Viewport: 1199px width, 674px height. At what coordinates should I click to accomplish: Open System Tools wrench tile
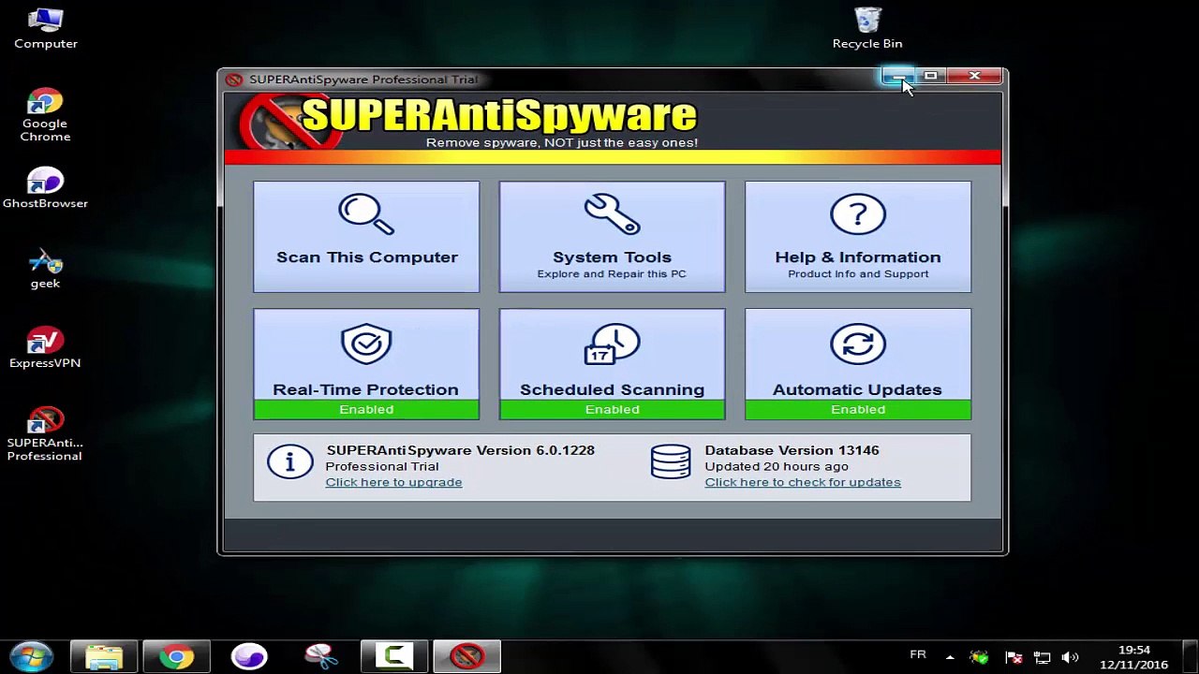612,237
